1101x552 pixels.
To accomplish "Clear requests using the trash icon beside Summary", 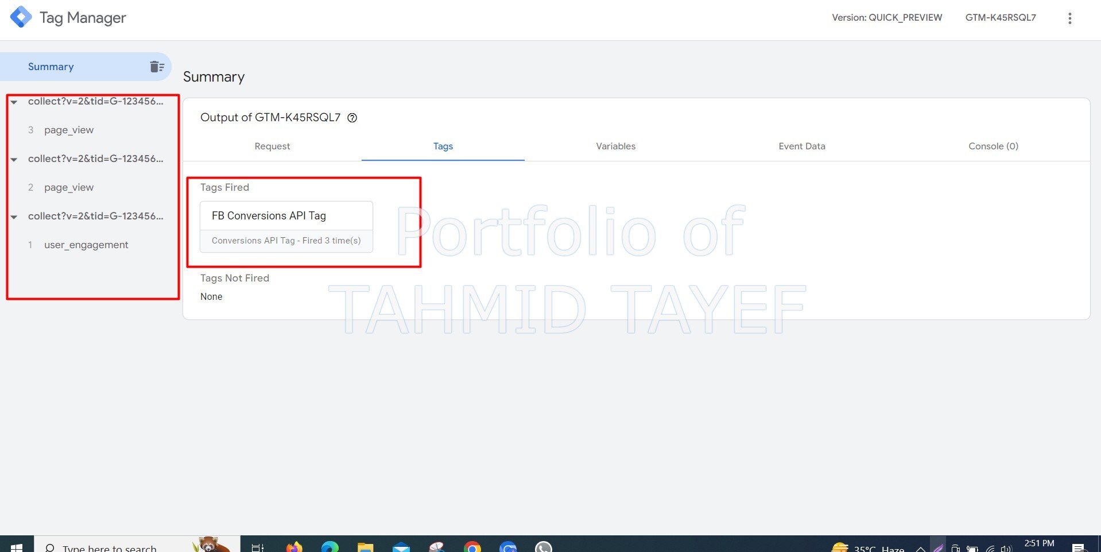I will coord(156,66).
